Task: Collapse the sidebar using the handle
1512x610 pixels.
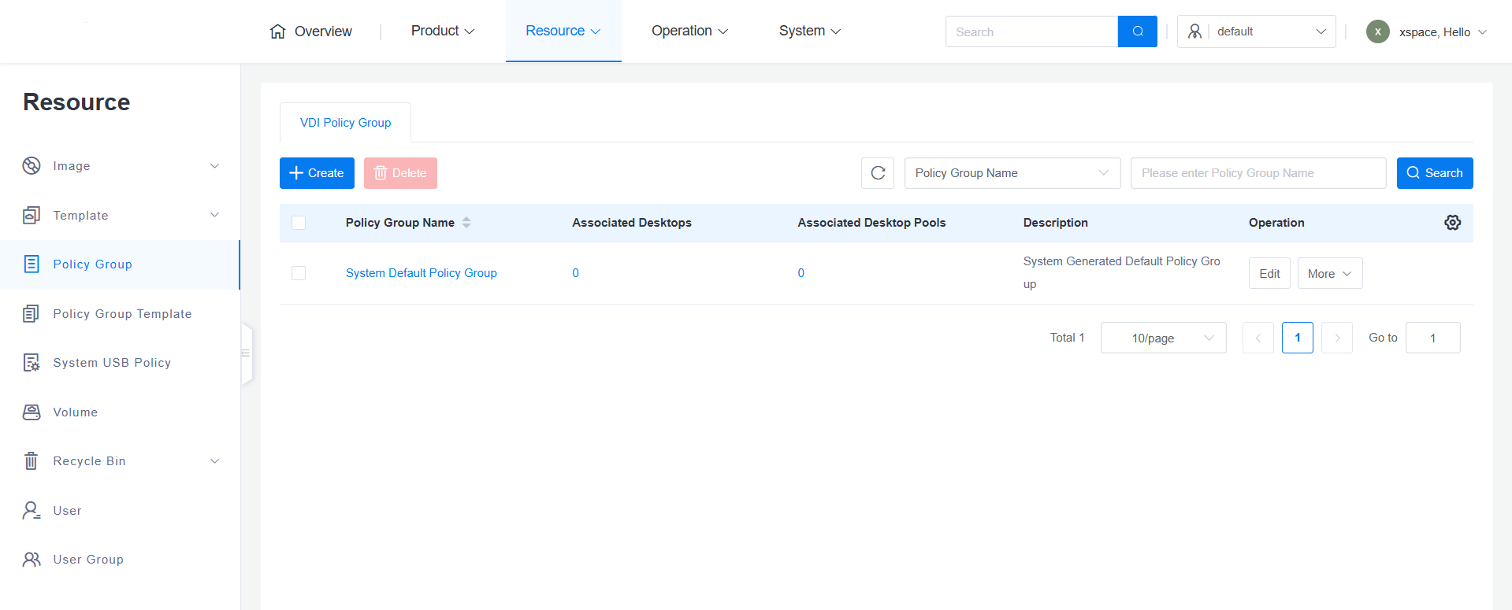Action: (246, 353)
